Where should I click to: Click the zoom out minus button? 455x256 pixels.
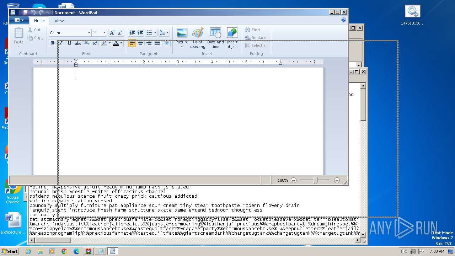294,180
